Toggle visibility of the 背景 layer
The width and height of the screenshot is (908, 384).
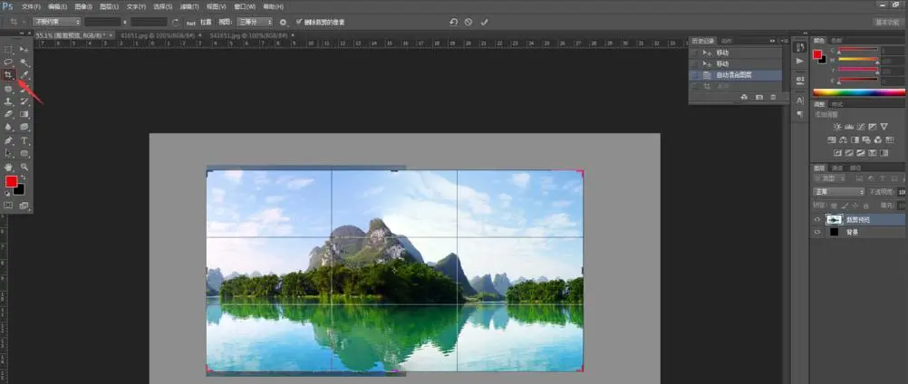[x=817, y=232]
